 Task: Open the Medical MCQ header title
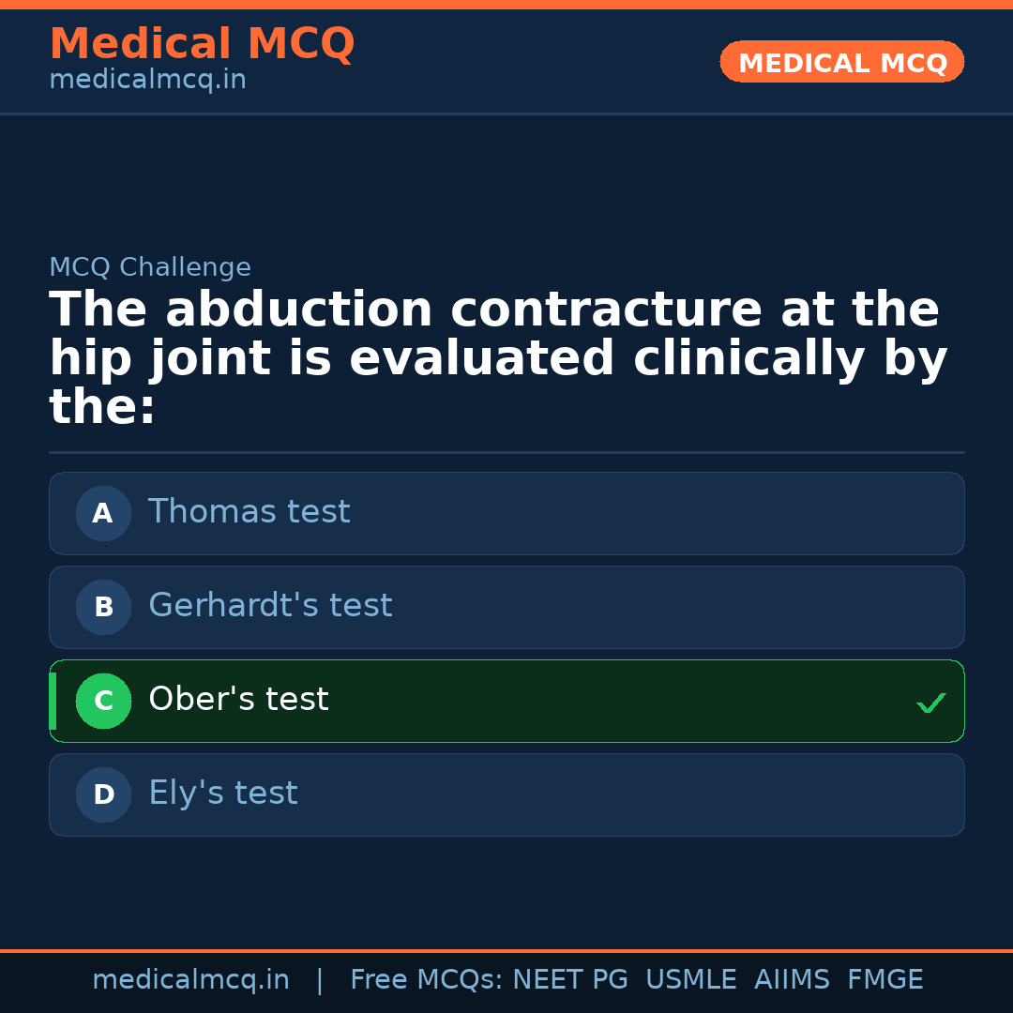coord(202,43)
